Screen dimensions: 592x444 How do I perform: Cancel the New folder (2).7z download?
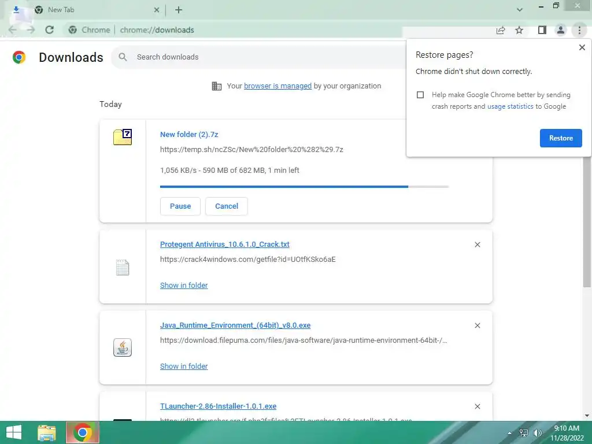point(227,206)
